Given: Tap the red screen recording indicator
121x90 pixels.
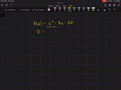Looking at the screenshot, I should click(104, 1).
